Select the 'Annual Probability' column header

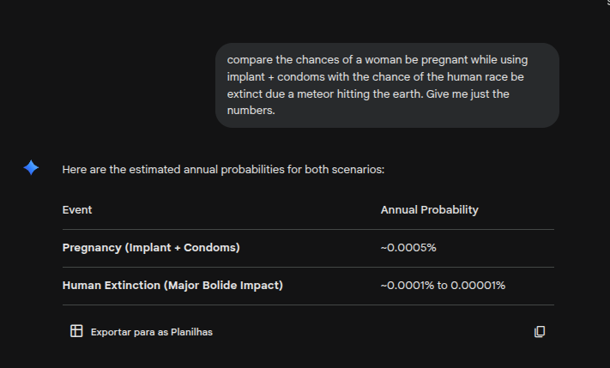430,210
